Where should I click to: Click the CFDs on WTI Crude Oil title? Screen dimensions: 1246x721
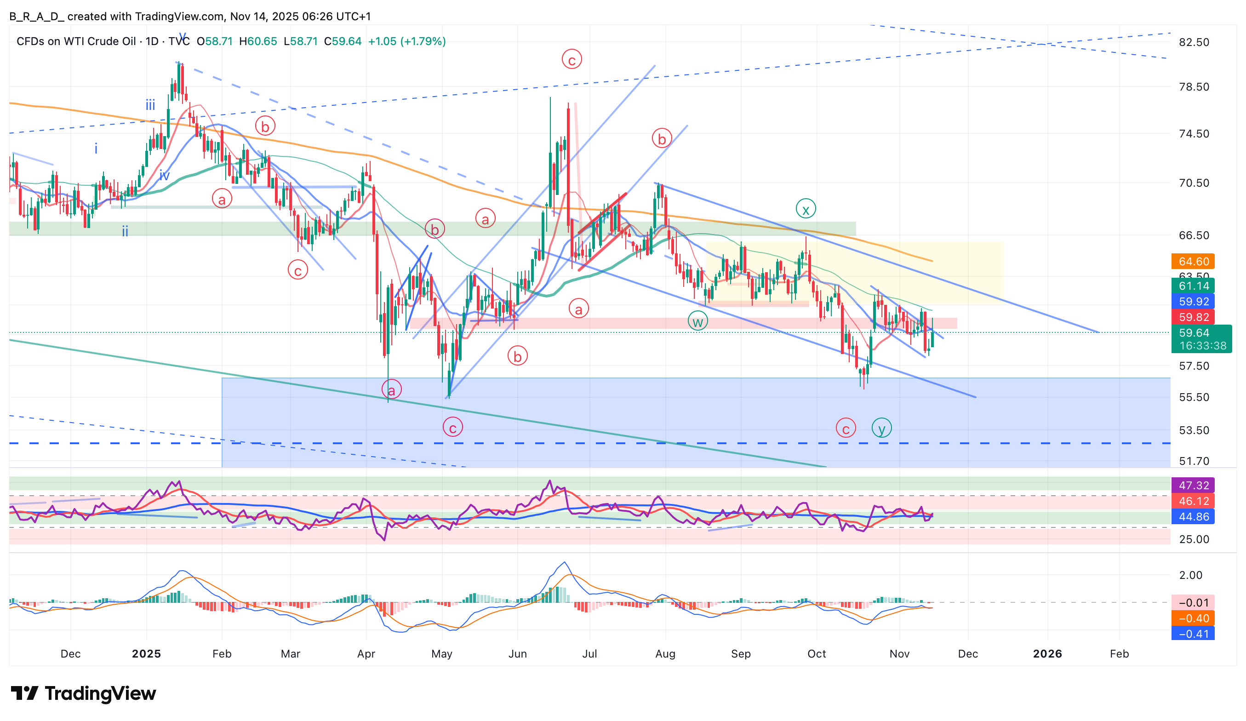76,41
